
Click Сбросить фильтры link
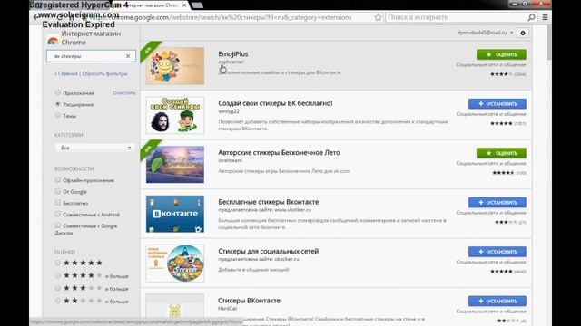104,73
